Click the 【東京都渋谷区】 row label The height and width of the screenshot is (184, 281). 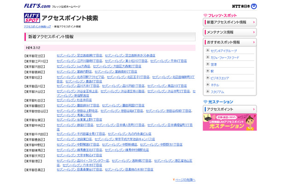(35, 92)
